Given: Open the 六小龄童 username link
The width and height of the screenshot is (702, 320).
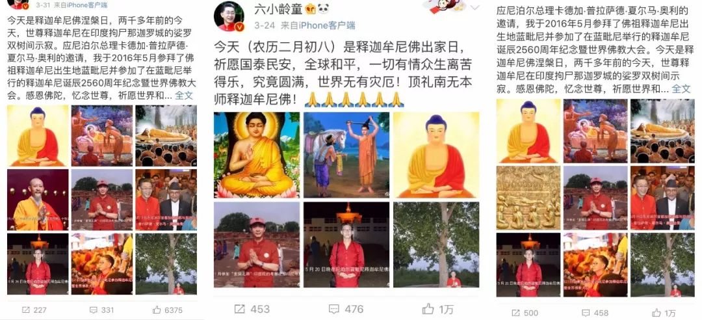Looking at the screenshot, I should pyautogui.click(x=274, y=9).
